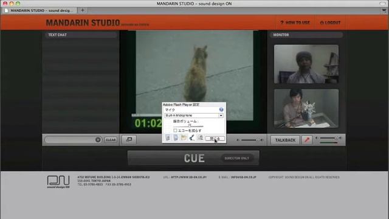
Task: Select the MANDARIN STUDIO browser tab
Action: (x=39, y=10)
